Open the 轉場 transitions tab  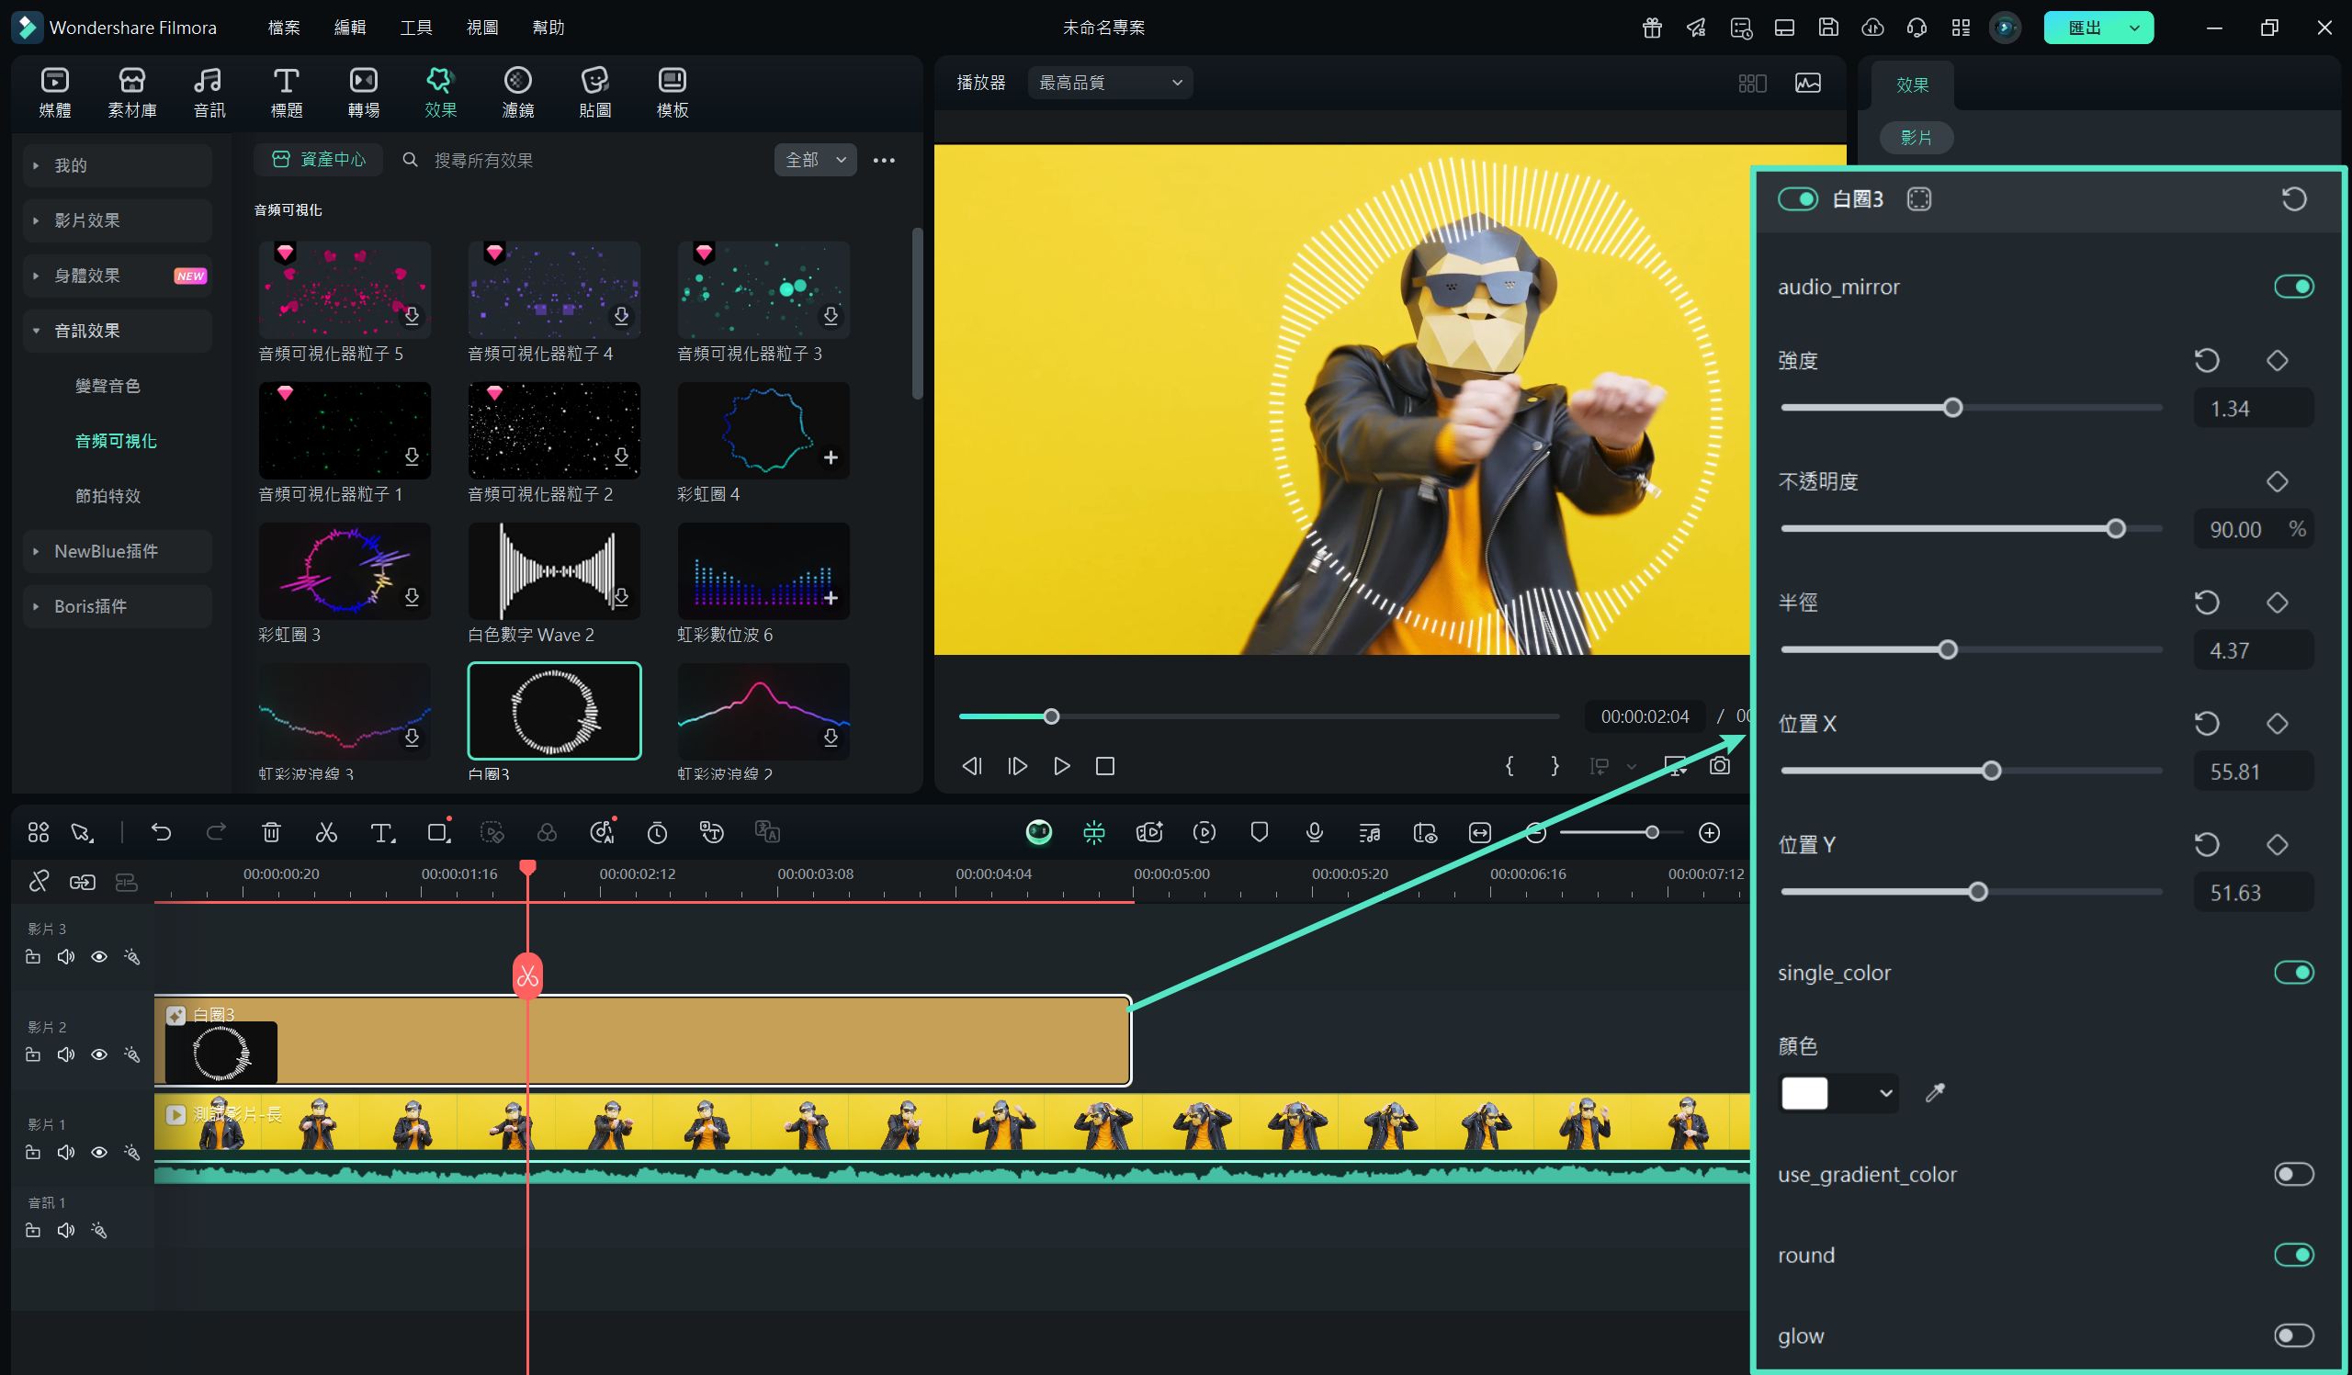point(364,93)
